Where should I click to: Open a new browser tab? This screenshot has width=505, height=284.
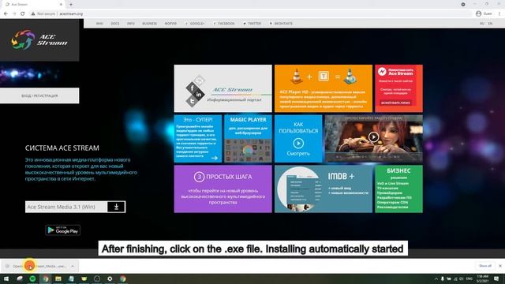(71, 5)
